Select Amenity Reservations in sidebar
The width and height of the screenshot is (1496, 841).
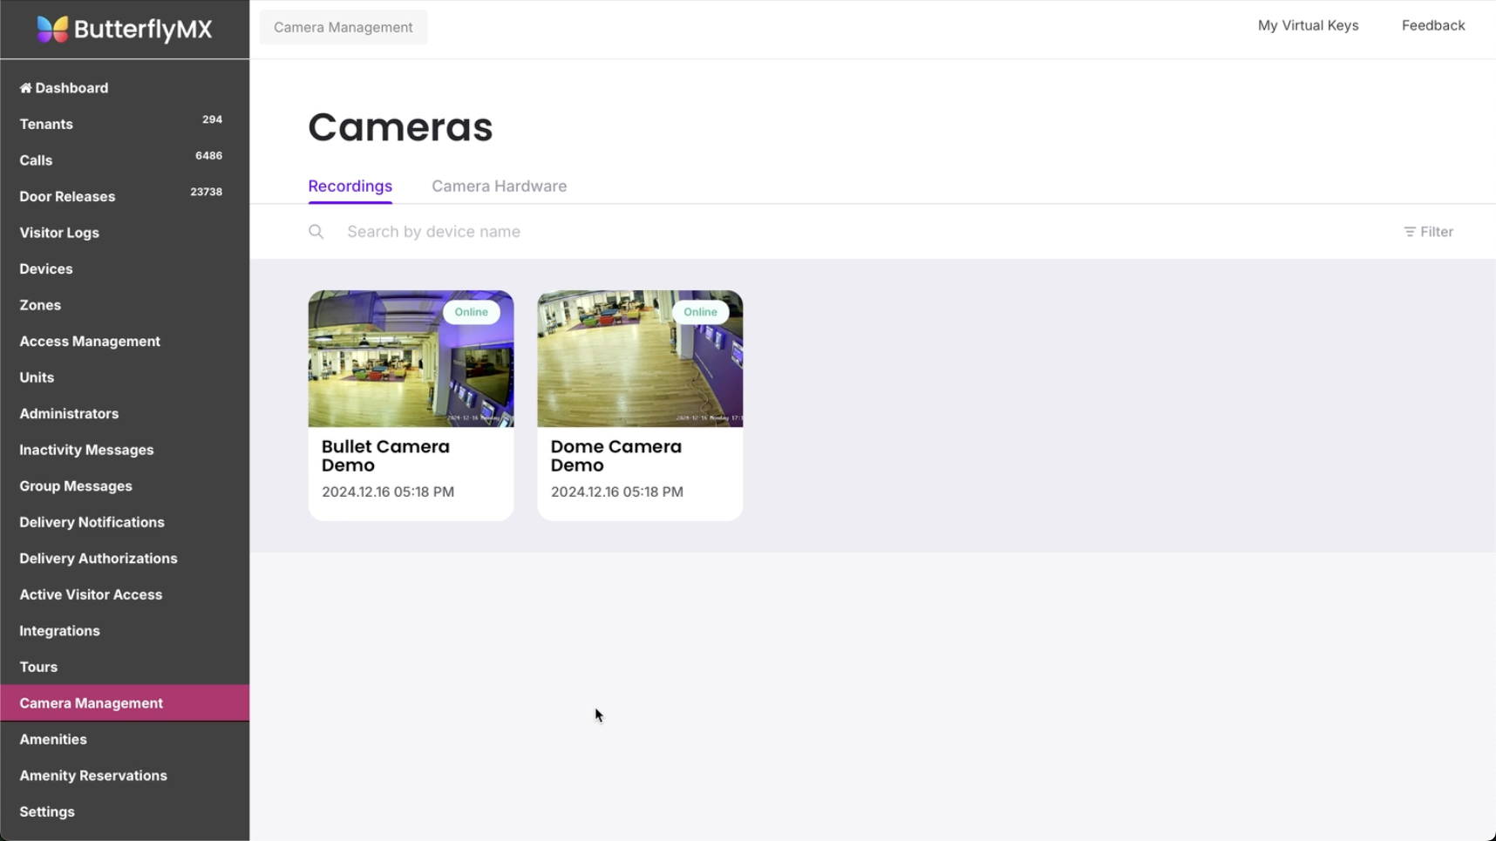(93, 776)
